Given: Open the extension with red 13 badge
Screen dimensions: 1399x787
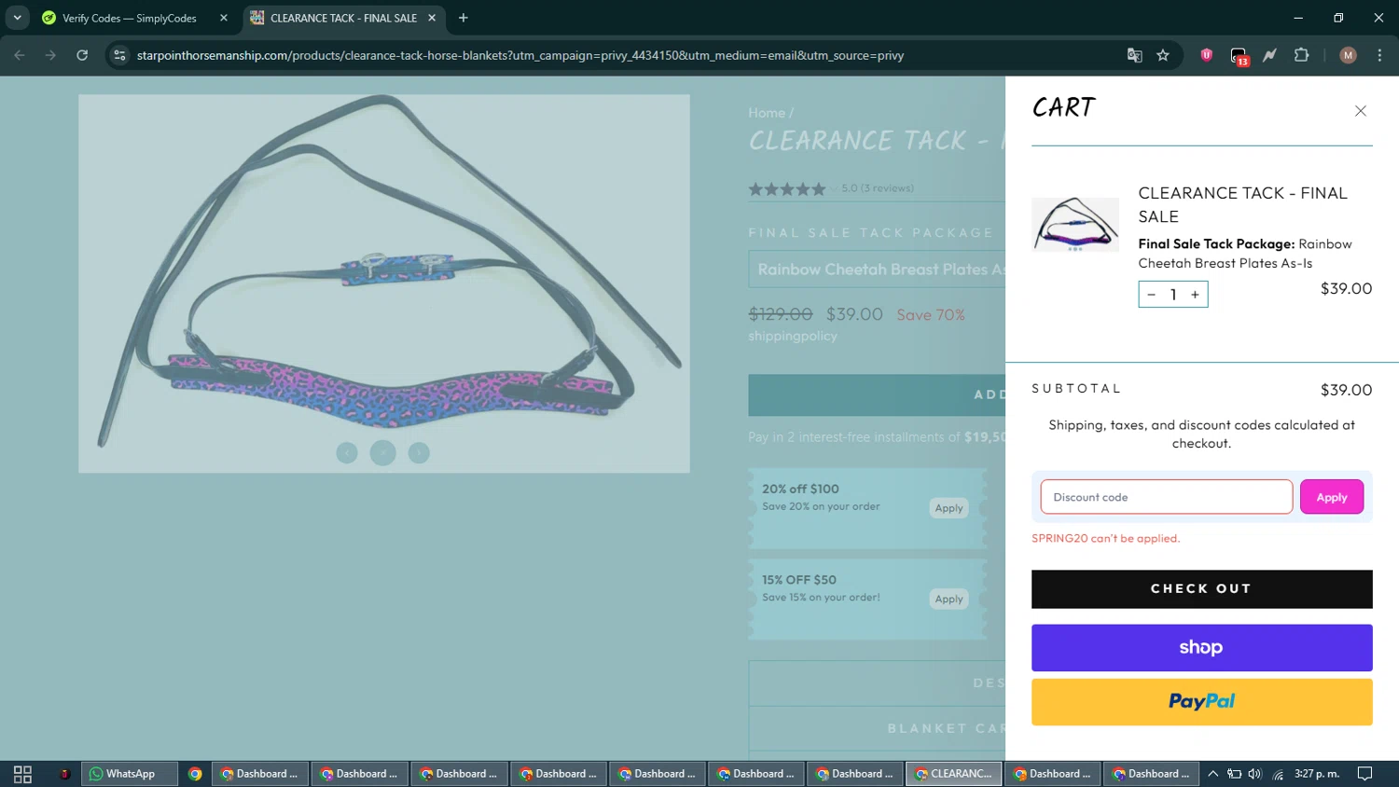Looking at the screenshot, I should (1239, 56).
